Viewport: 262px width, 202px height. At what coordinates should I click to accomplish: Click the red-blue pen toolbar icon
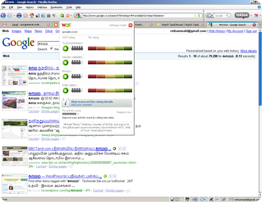pos(256,16)
